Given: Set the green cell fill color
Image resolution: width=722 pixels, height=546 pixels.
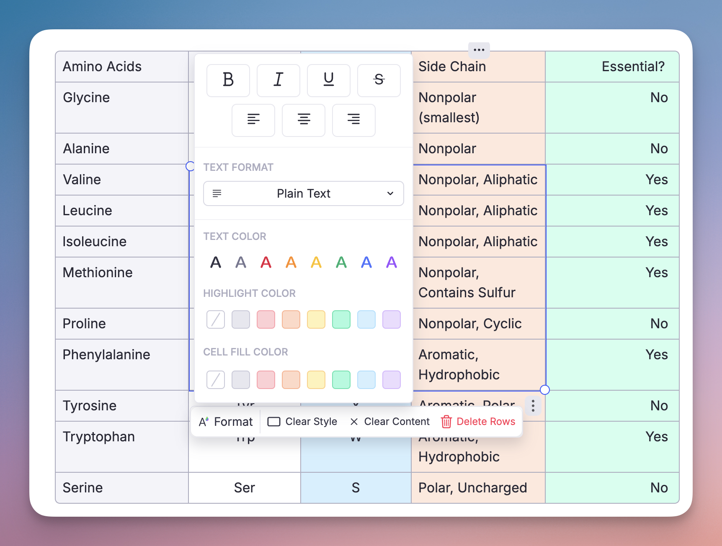Looking at the screenshot, I should (341, 380).
